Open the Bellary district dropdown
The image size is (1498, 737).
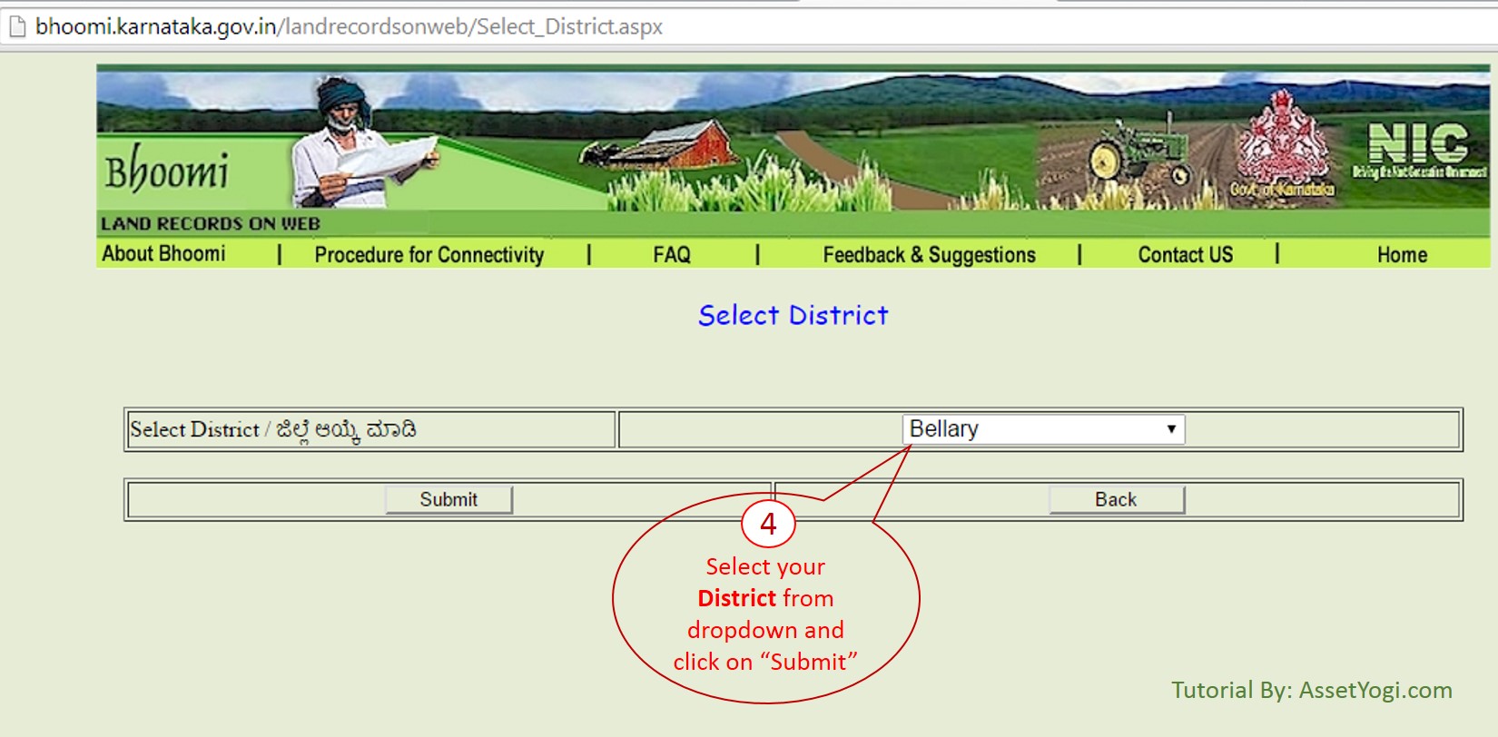(x=1044, y=429)
